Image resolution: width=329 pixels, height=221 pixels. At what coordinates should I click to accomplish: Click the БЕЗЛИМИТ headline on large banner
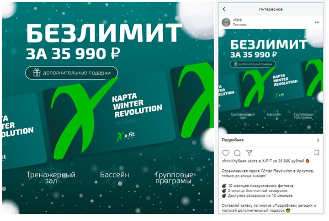(104, 33)
